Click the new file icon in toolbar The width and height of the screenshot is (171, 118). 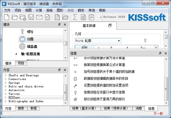tap(7, 17)
